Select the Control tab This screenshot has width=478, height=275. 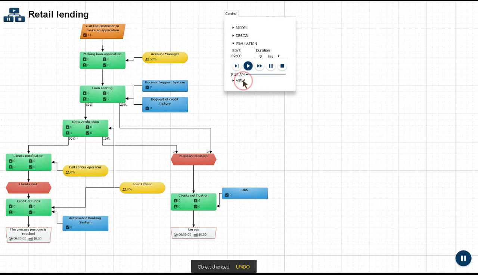point(231,13)
